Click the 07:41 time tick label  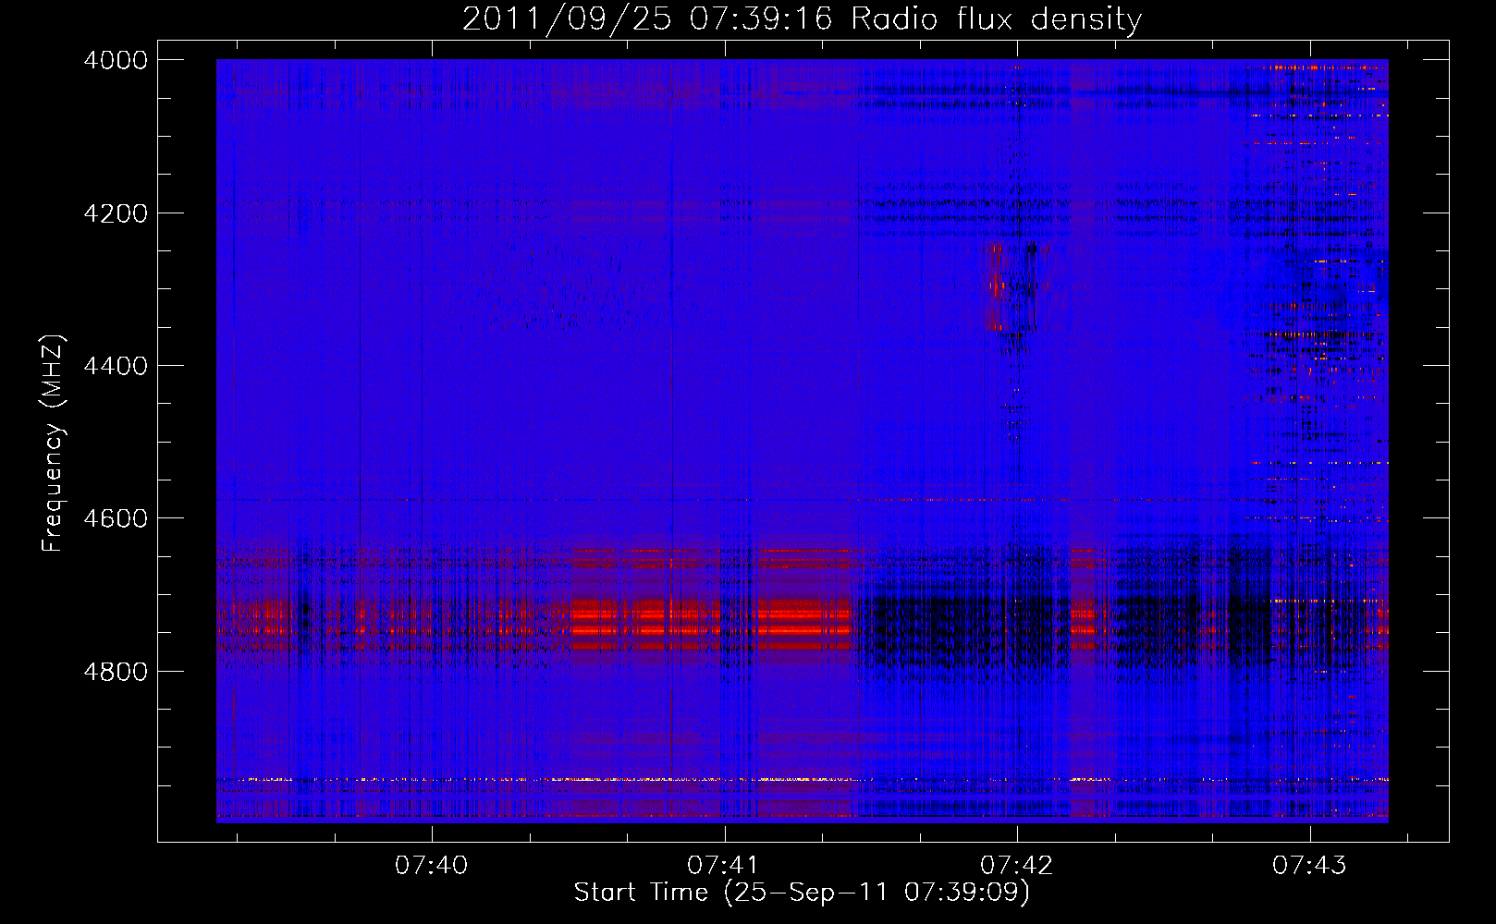point(724,865)
